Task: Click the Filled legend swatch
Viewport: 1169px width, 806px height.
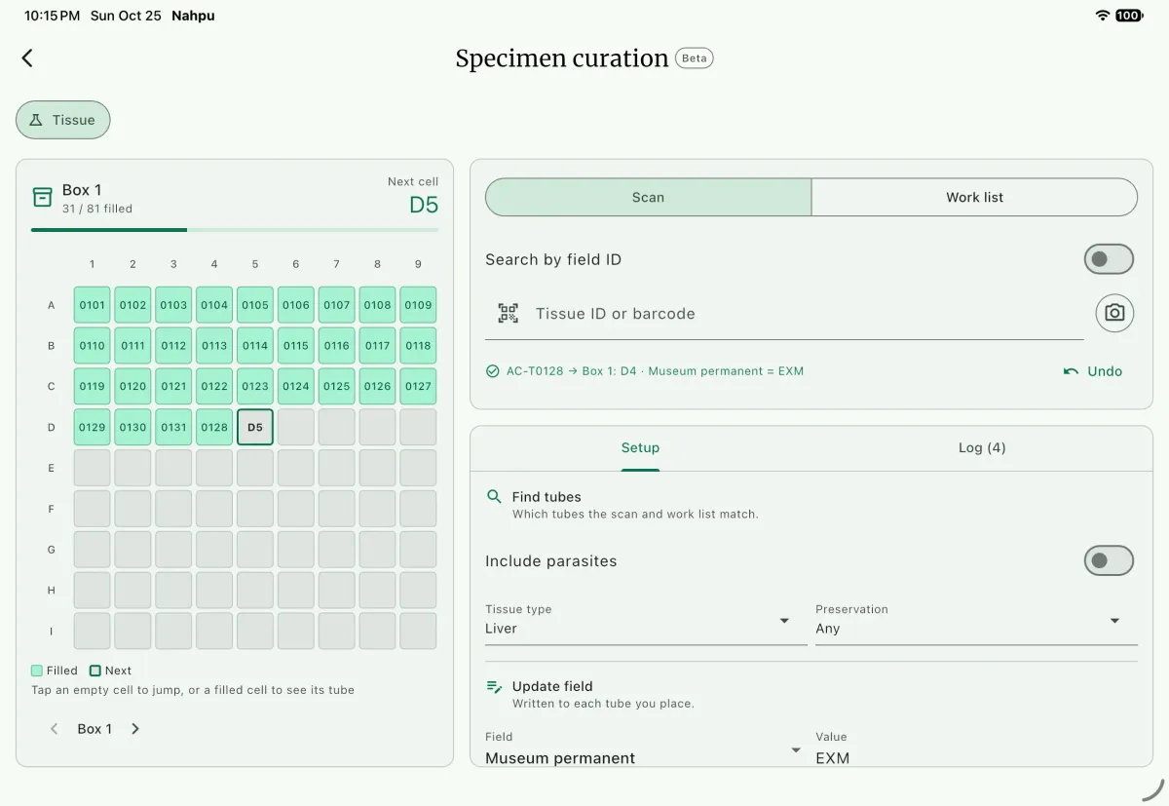Action: pyautogui.click(x=37, y=671)
